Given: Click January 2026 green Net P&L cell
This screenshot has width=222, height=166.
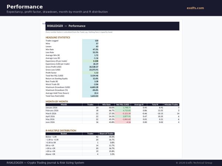Looking at the screenshot, I should point(122,108).
